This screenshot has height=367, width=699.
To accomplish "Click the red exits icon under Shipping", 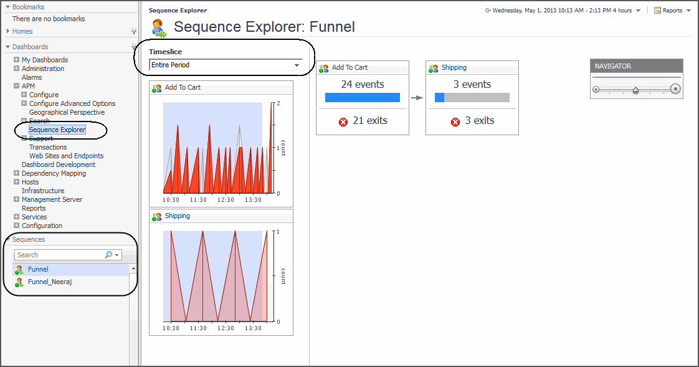I will pos(455,121).
